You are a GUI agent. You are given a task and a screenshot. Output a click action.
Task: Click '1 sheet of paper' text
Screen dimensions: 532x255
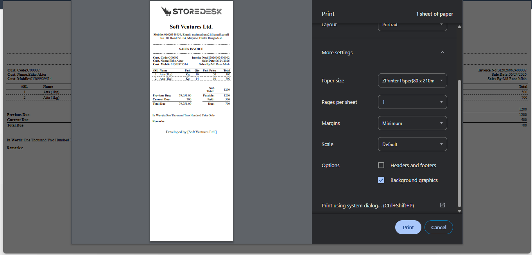pos(434,14)
